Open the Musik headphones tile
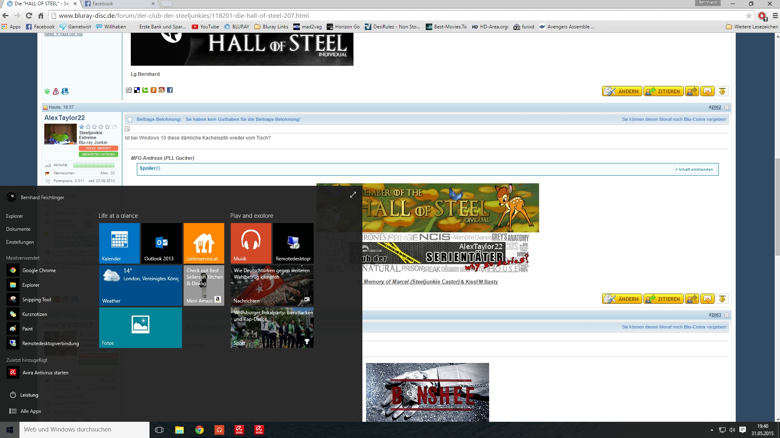 (x=251, y=243)
